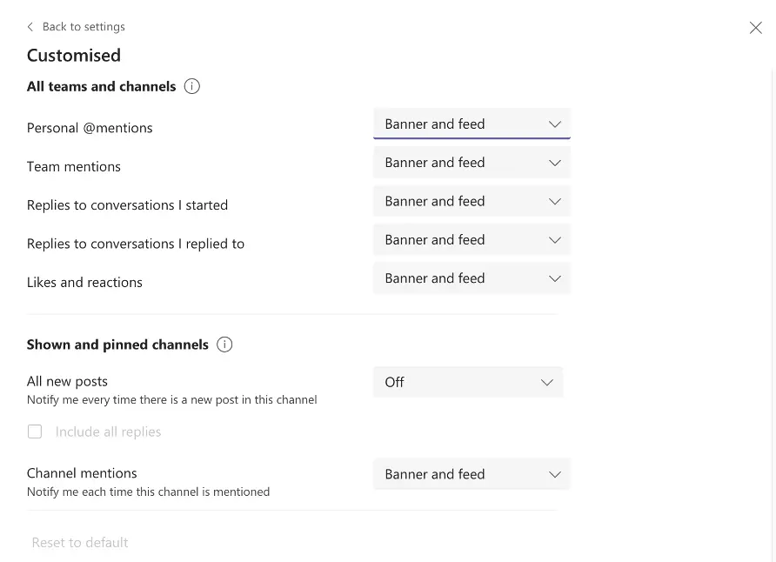Click the back arrow chevron icon
The height and width of the screenshot is (562, 776).
(x=30, y=27)
